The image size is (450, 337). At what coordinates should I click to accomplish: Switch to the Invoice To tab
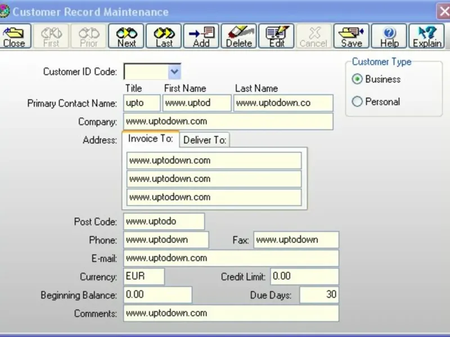pyautogui.click(x=151, y=139)
